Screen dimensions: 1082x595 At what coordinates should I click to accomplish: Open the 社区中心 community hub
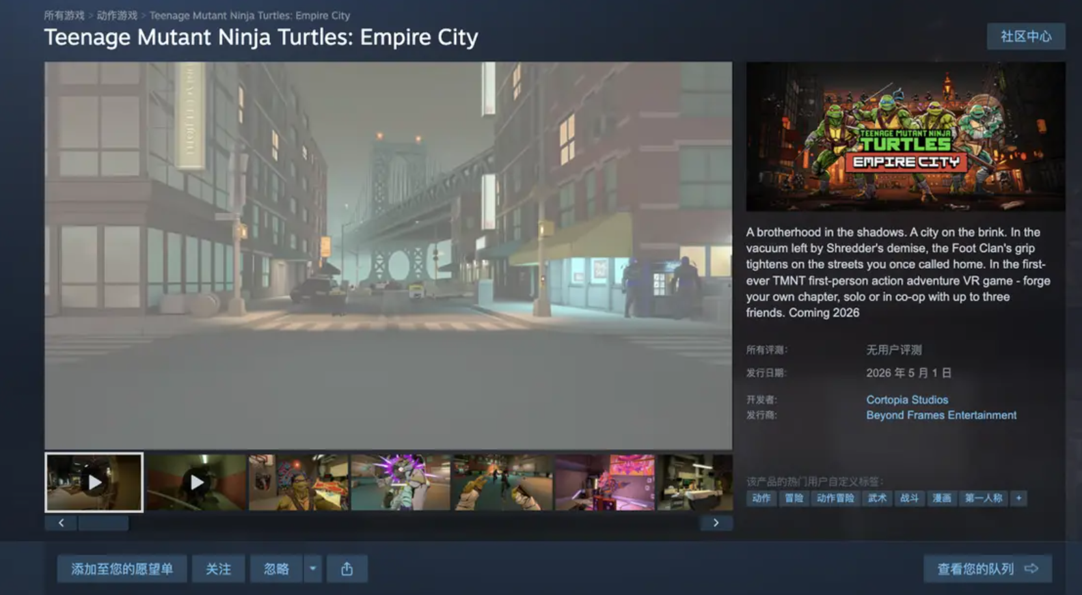(1025, 36)
